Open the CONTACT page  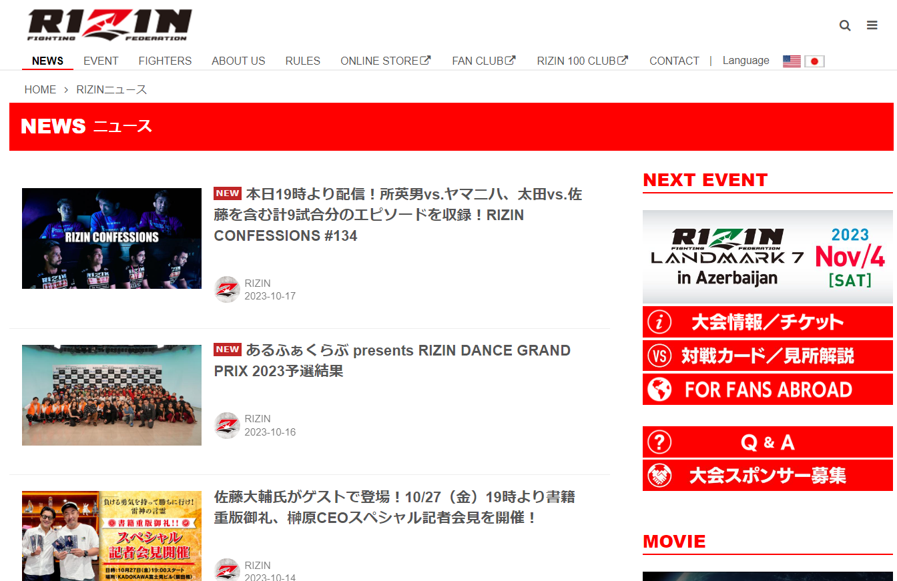point(674,61)
